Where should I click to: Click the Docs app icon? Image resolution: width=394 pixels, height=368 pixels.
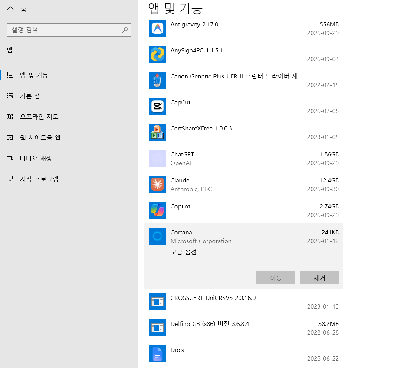(158, 353)
